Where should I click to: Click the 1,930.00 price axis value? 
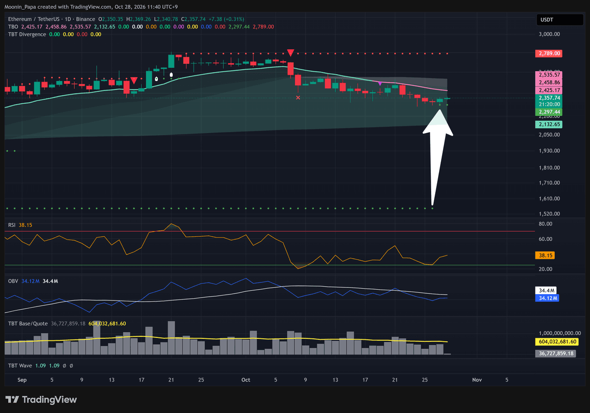click(x=549, y=151)
